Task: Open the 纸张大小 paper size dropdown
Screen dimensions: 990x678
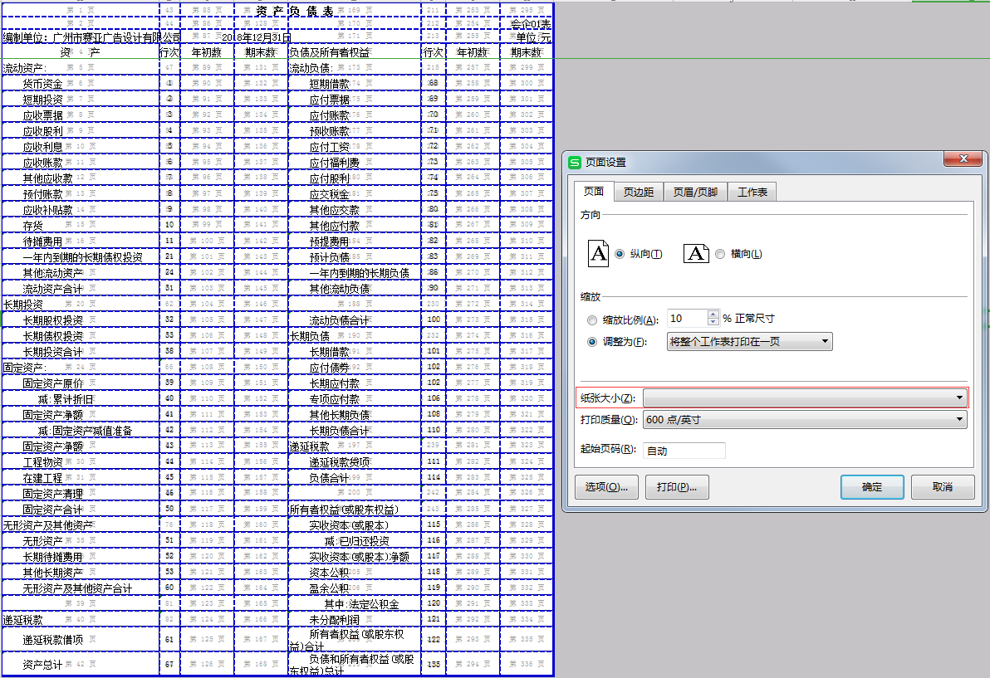Action: pyautogui.click(x=804, y=398)
